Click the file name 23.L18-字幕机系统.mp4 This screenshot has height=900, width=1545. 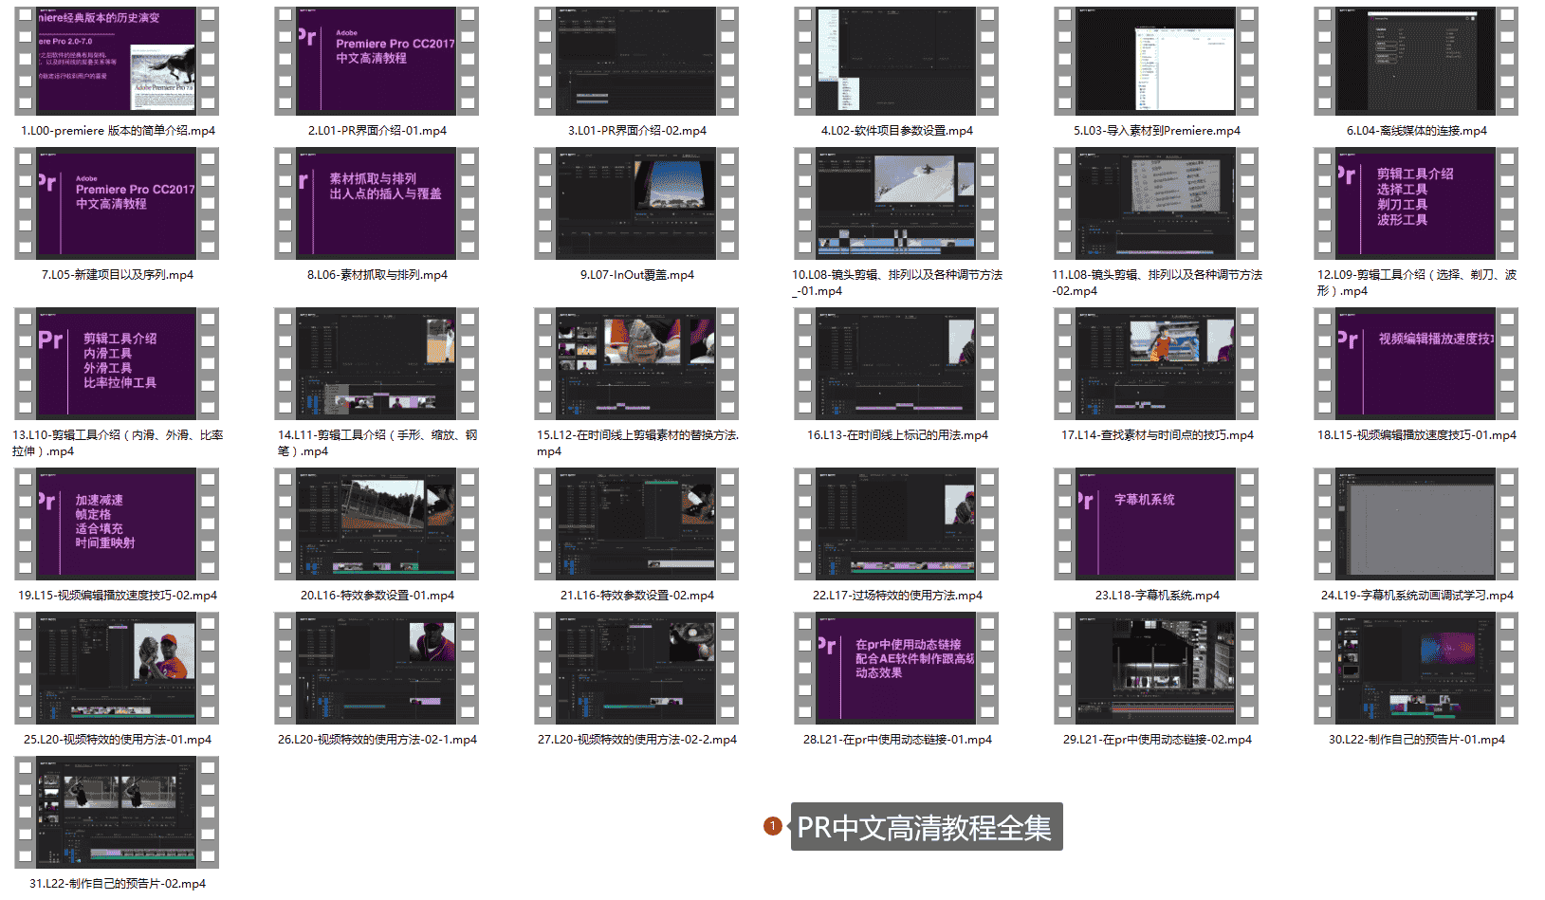click(1157, 596)
